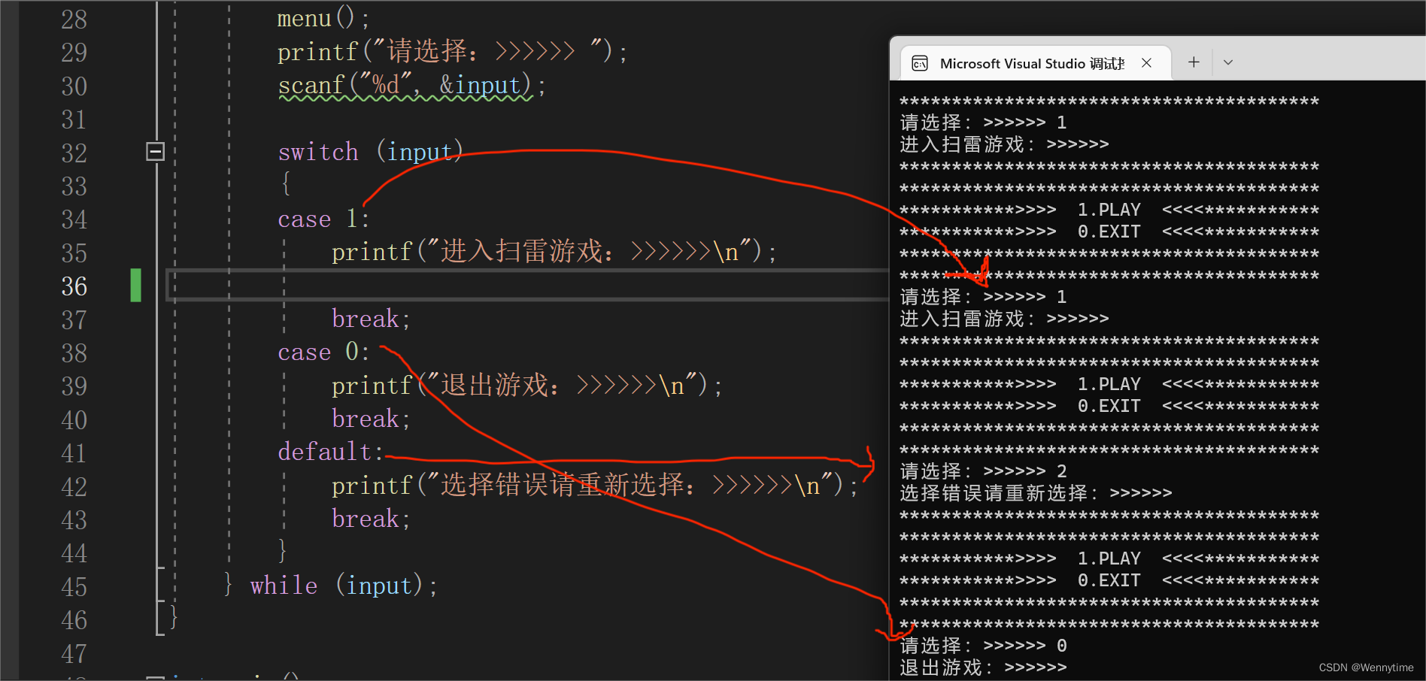Click the console line 请选择: >>>>>> 0
1426x681 pixels.
(x=983, y=646)
